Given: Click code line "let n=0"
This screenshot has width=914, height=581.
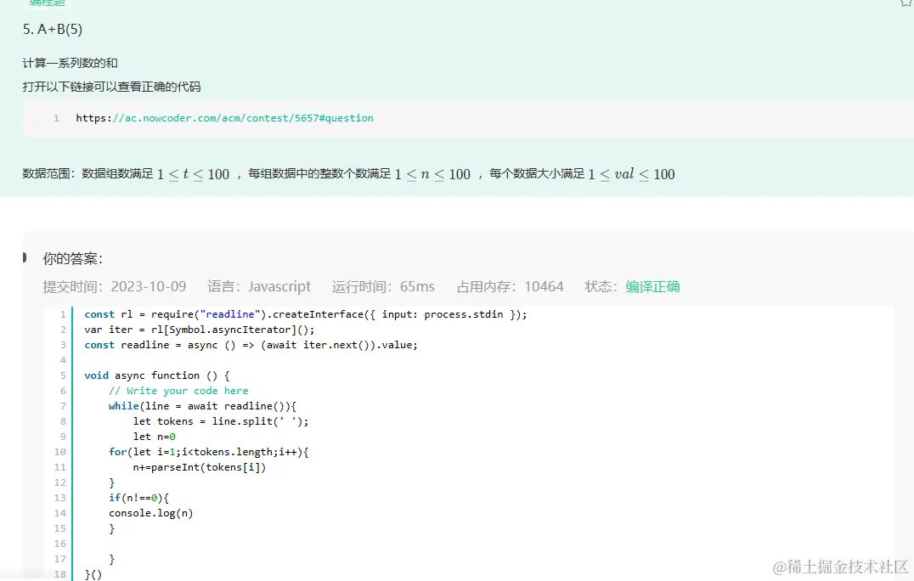Looking at the screenshot, I should tap(154, 437).
